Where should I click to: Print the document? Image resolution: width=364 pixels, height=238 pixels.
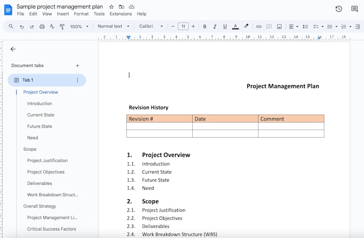(x=42, y=26)
